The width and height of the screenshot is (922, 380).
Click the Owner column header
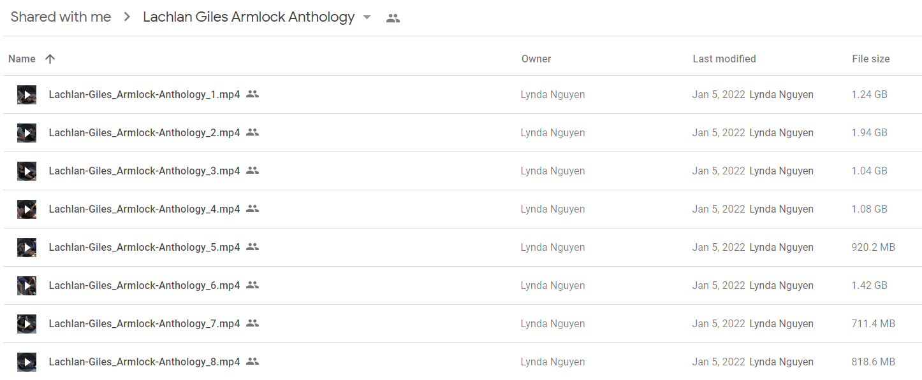pos(536,59)
